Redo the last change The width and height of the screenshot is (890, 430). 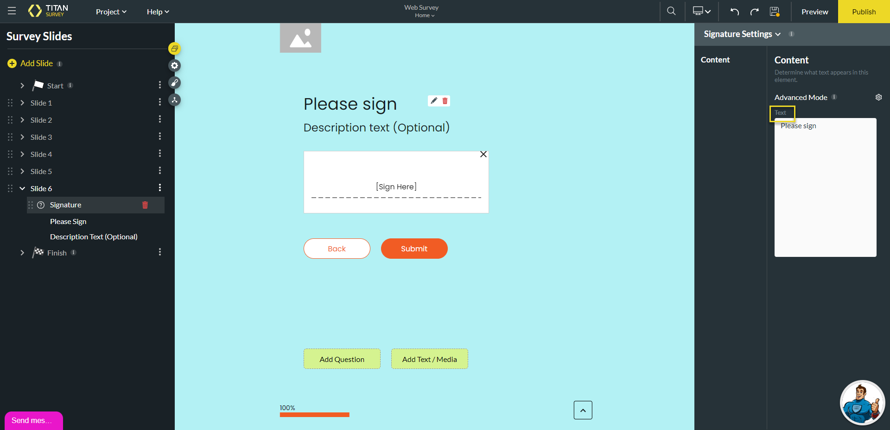(755, 12)
